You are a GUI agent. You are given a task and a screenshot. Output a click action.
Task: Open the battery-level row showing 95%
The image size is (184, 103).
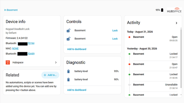93,71
